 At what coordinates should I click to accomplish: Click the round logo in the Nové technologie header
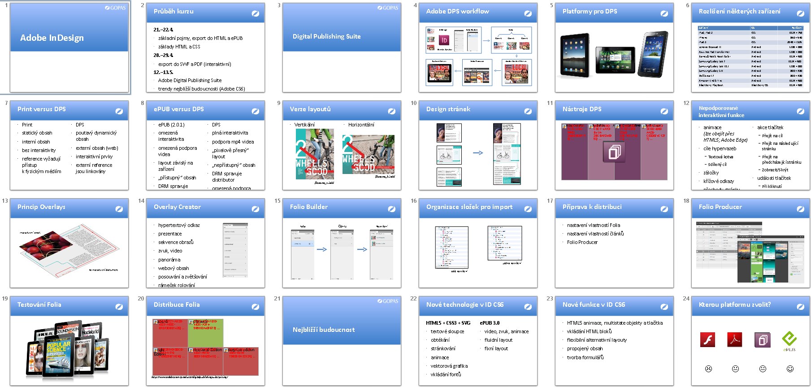tap(528, 307)
